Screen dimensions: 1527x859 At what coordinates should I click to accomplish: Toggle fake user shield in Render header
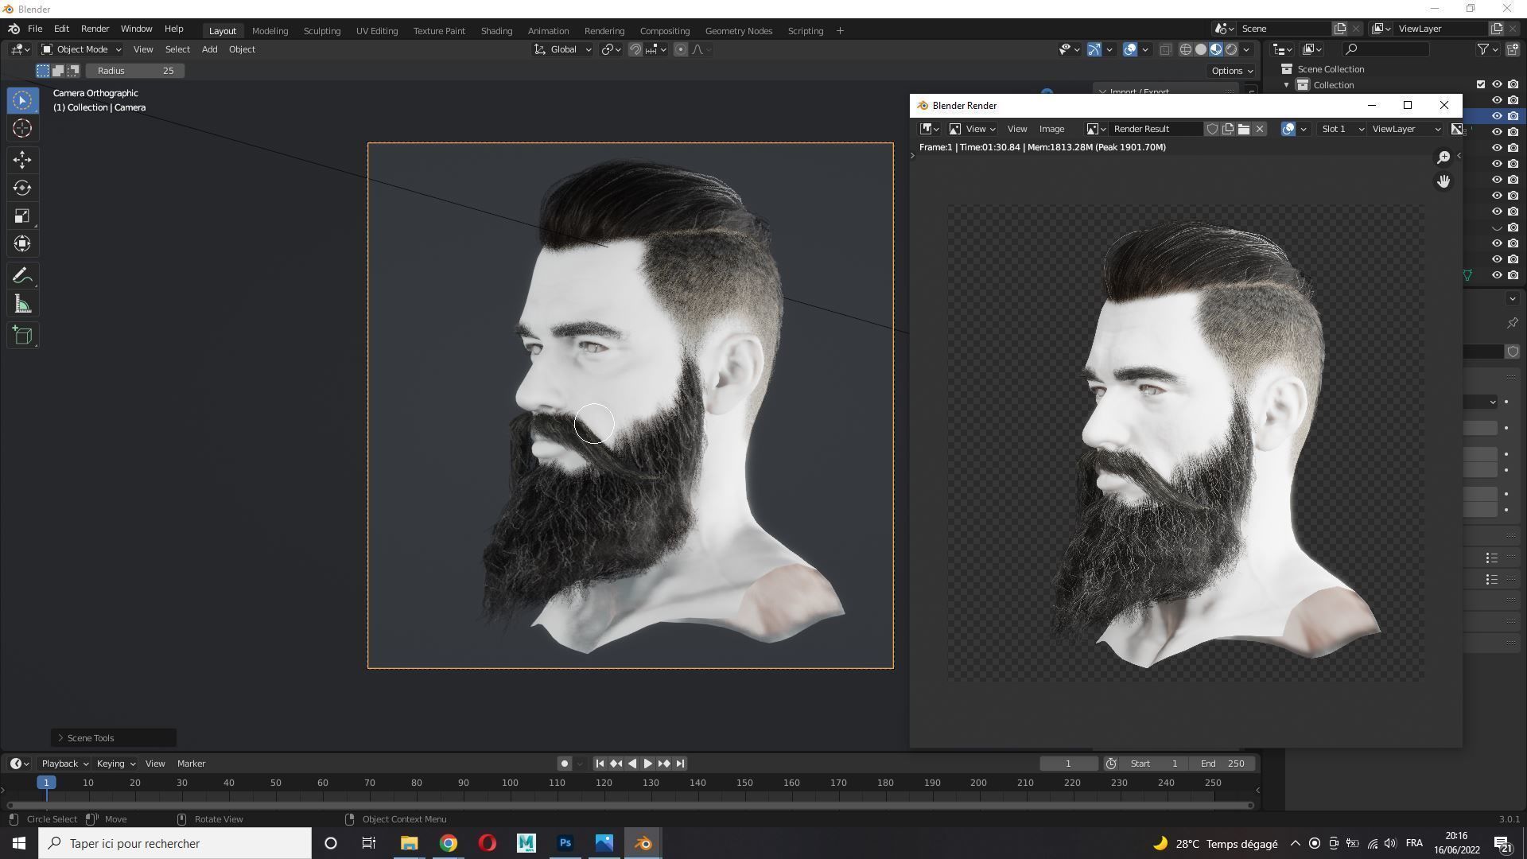1212,129
